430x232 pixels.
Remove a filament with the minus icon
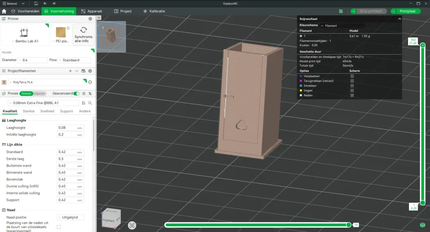(x=77, y=71)
